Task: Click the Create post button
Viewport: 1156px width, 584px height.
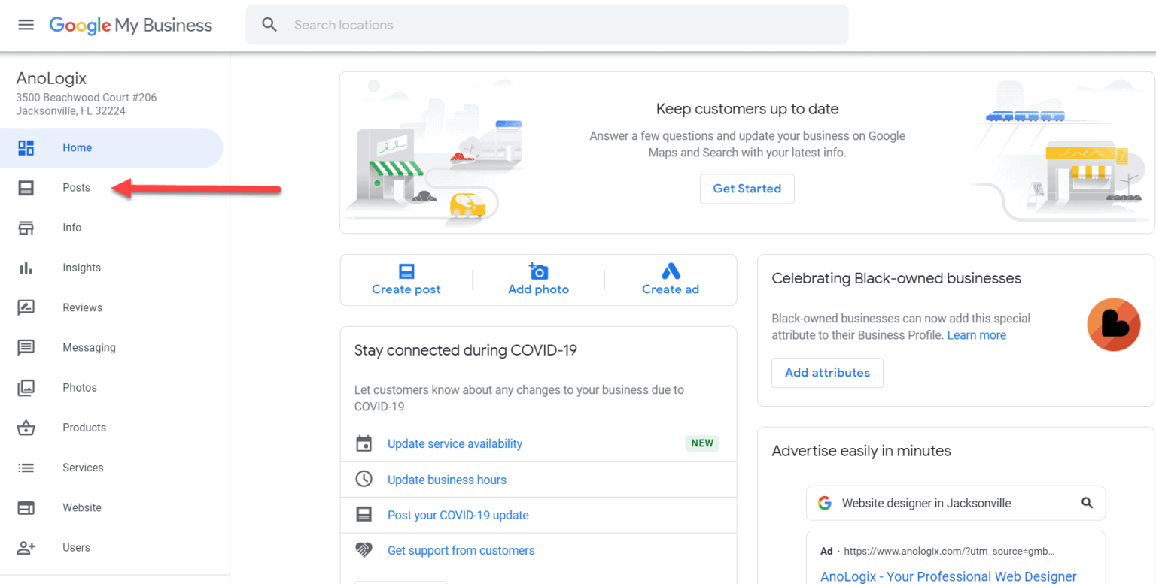Action: 406,280
